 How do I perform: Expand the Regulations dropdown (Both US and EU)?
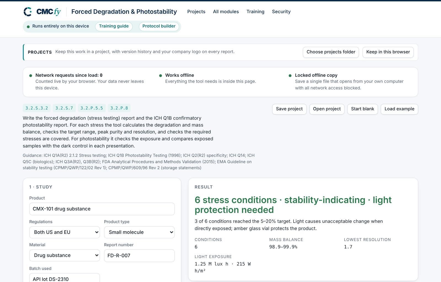pos(64,232)
